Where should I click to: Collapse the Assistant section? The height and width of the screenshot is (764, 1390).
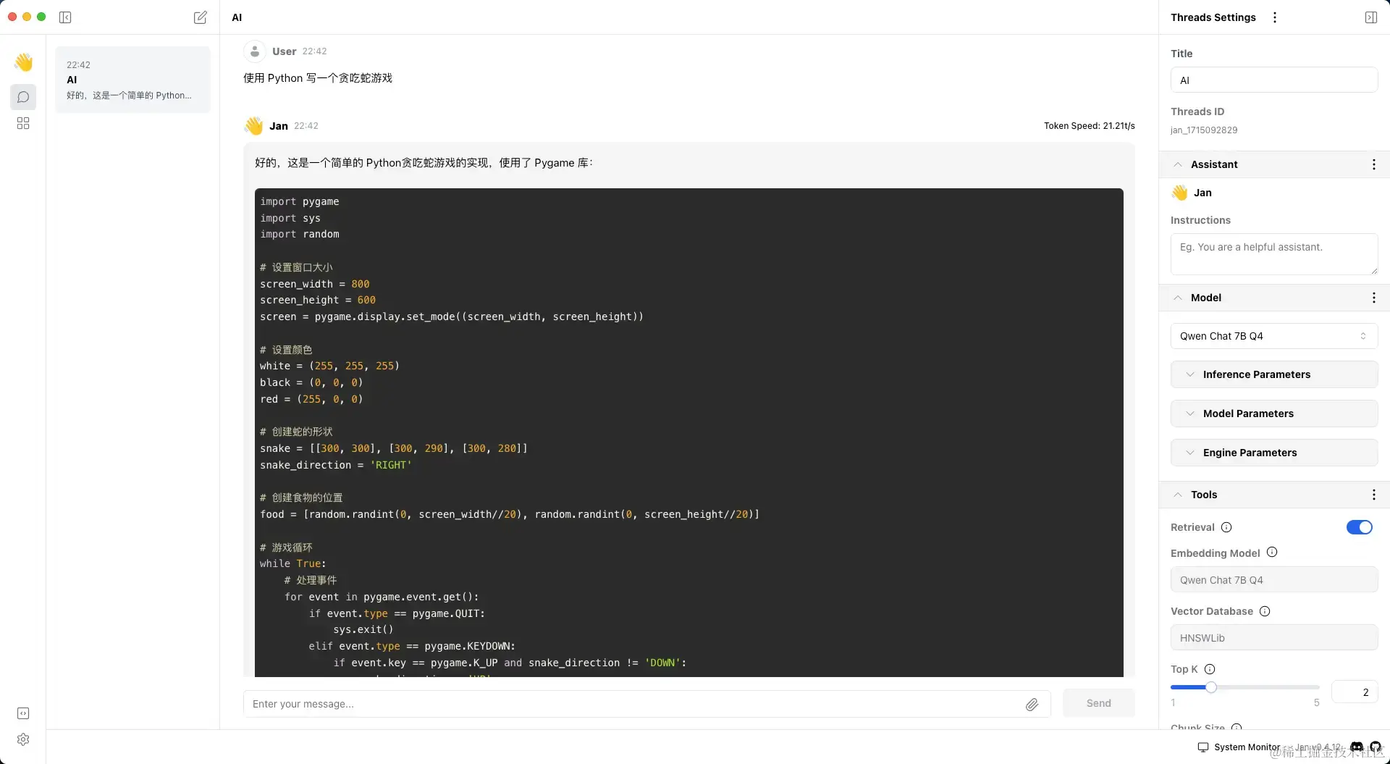pos(1178,164)
